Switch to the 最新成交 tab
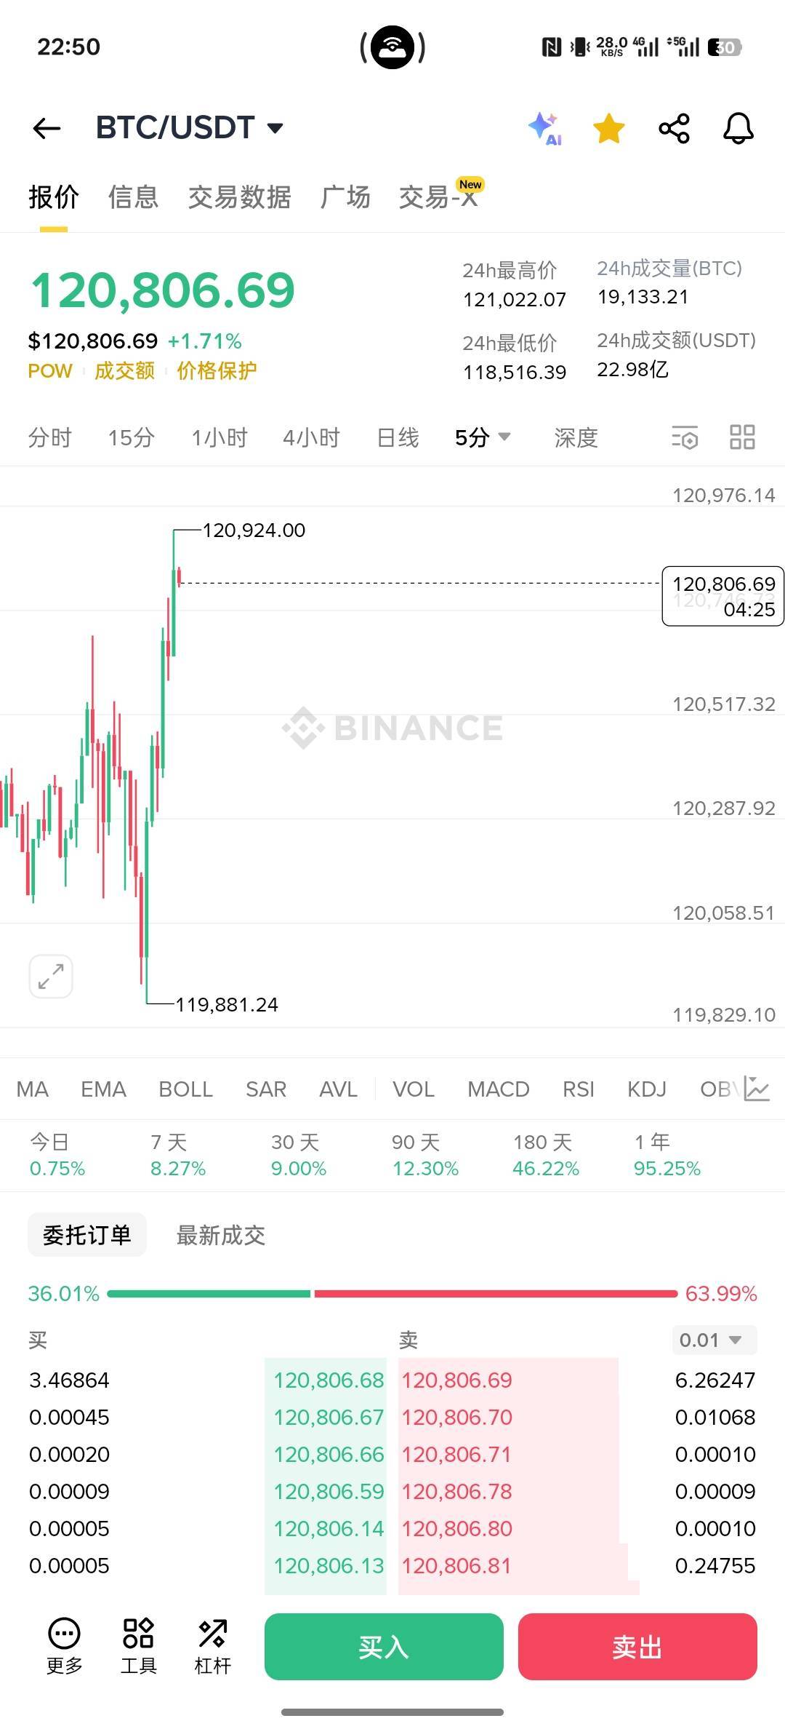785x1729 pixels. click(220, 1235)
